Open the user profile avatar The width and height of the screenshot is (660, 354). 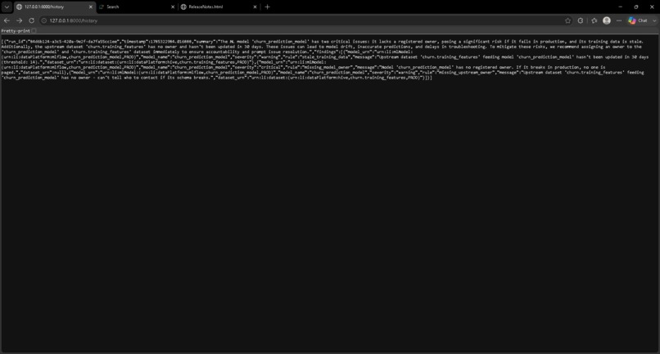[x=607, y=20]
